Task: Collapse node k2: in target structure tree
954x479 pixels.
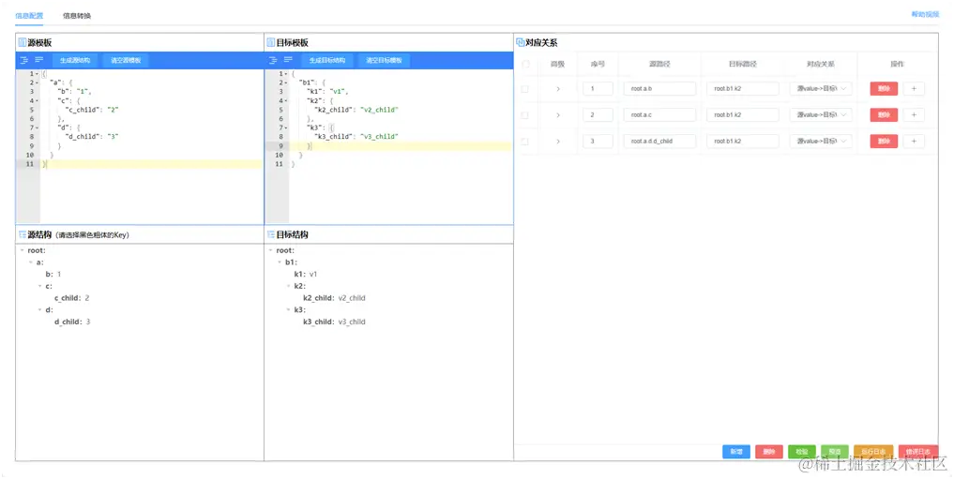Action: [289, 286]
